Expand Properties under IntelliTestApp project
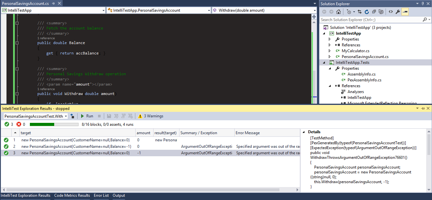432x200 pixels. tap(330, 39)
